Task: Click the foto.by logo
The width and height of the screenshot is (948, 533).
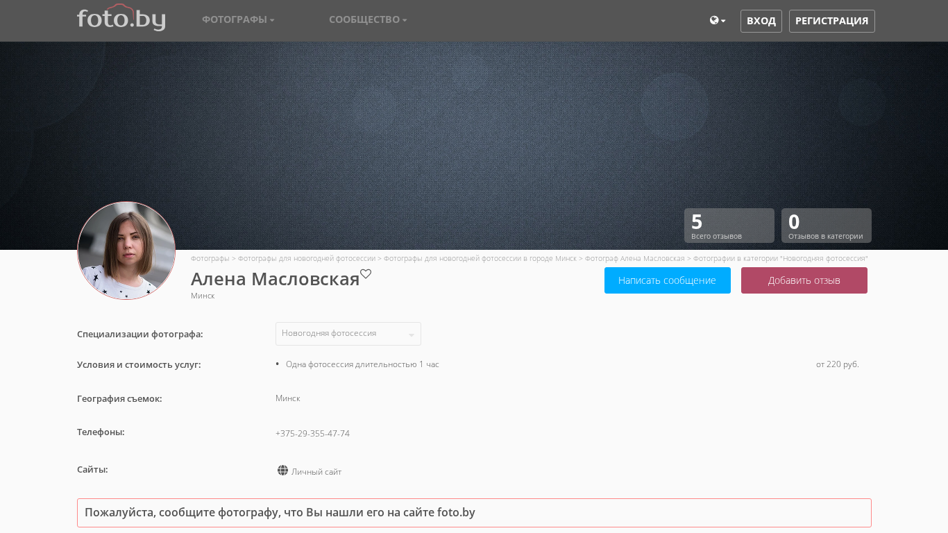Action: coord(121,17)
